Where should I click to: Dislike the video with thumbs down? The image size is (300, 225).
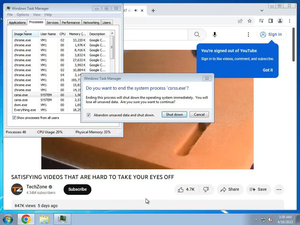click(206, 190)
